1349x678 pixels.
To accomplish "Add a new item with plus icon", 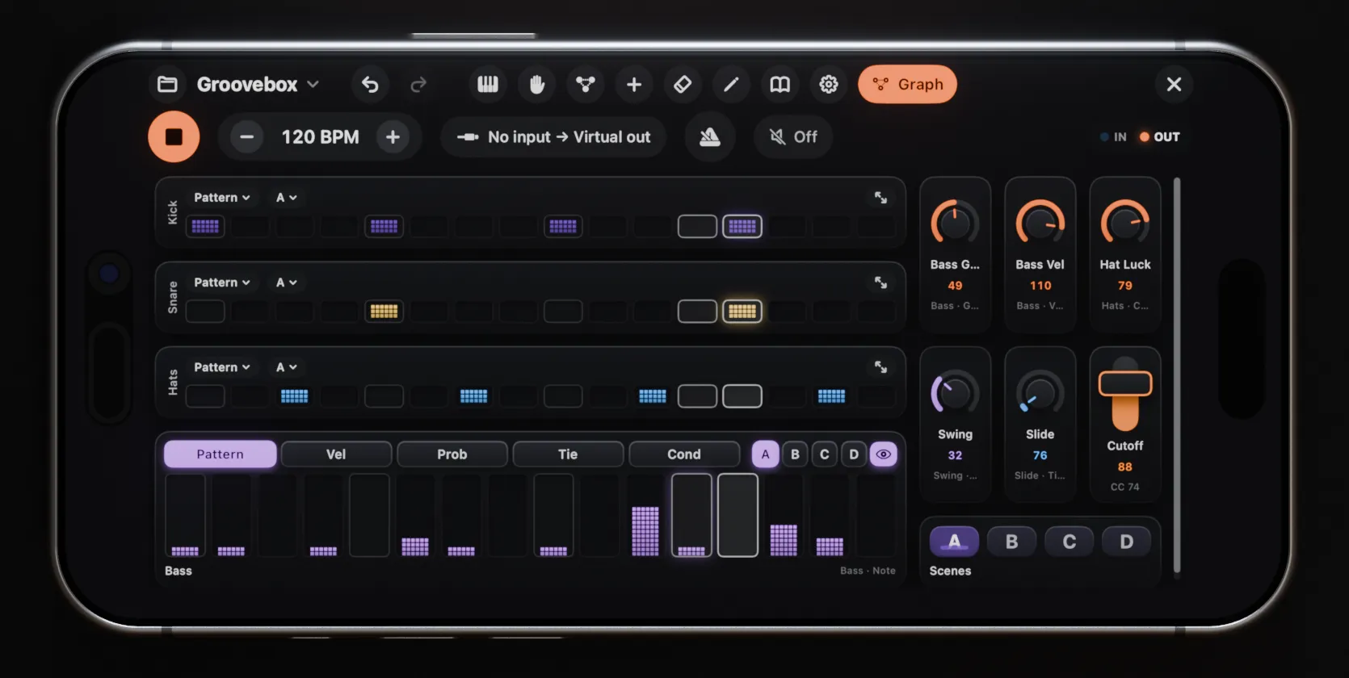I will pos(634,84).
